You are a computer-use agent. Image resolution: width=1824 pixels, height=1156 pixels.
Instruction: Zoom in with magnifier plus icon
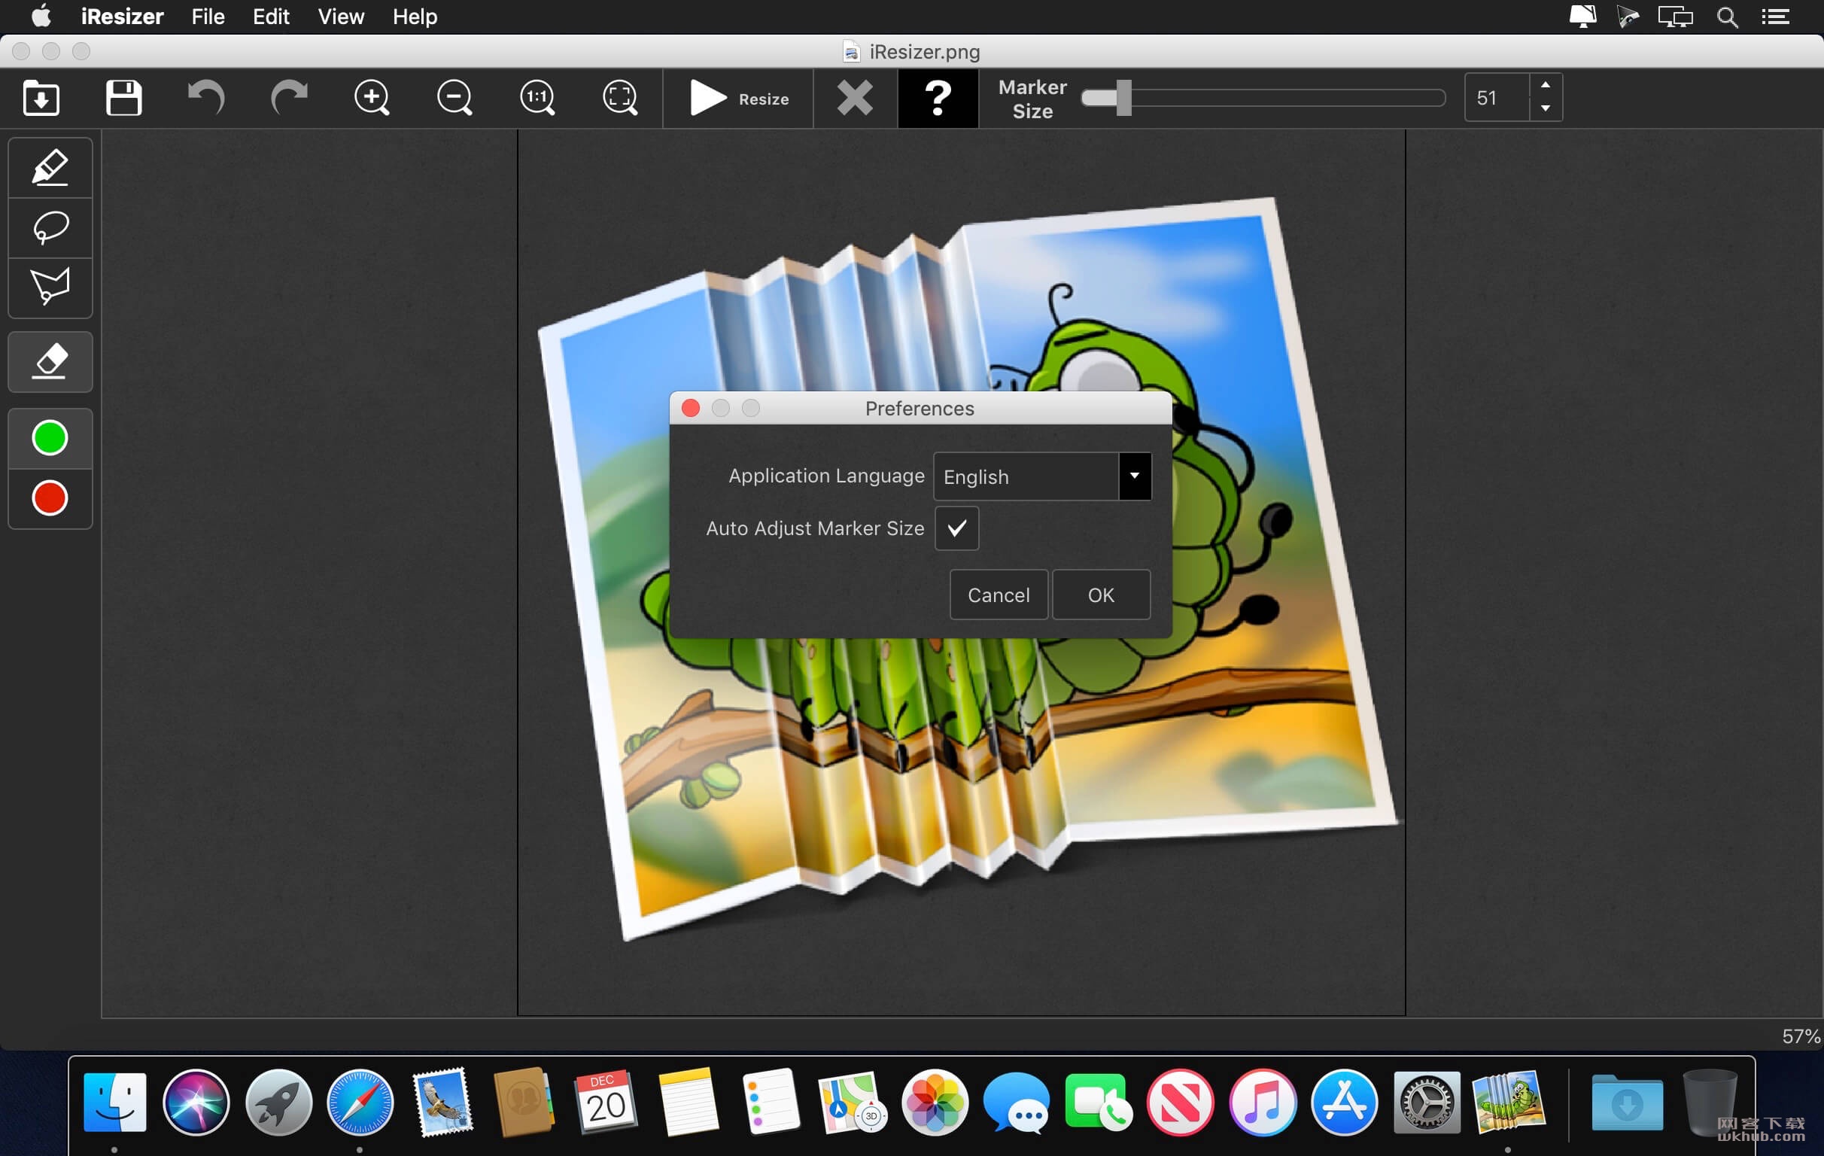(x=372, y=98)
